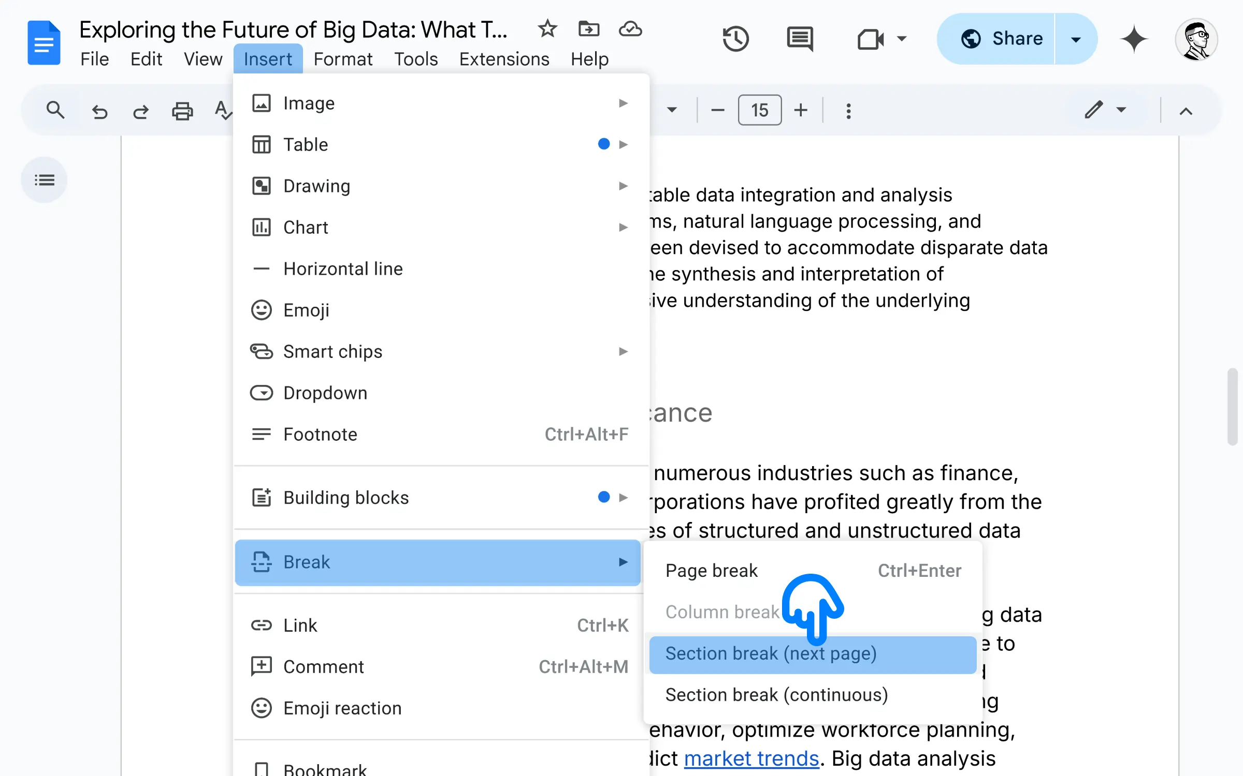Screen dimensions: 1243x776
Task: Print the document
Action: [182, 111]
